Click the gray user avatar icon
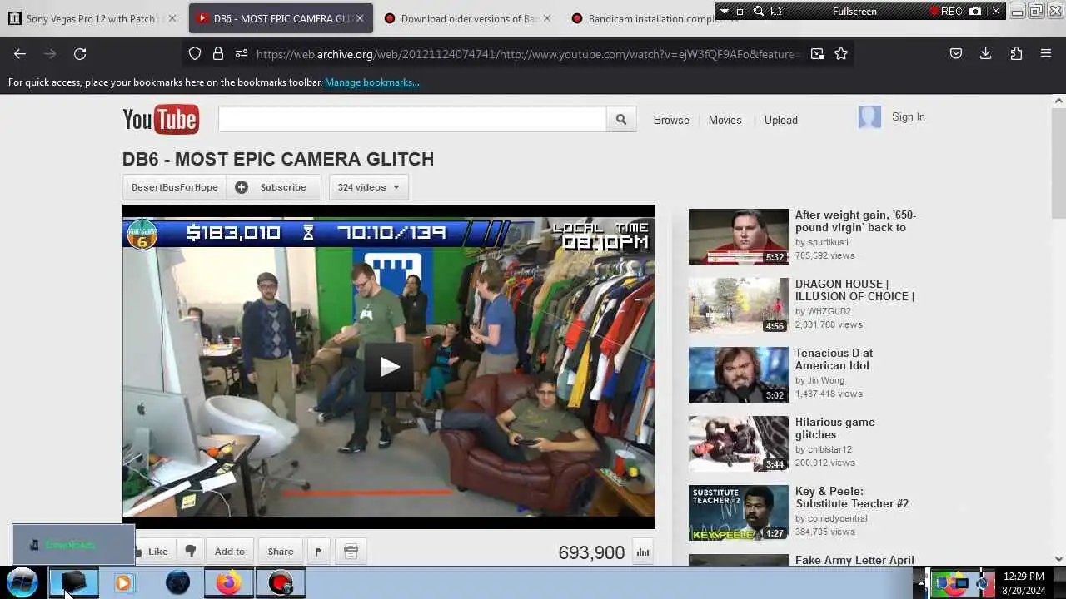 869,117
